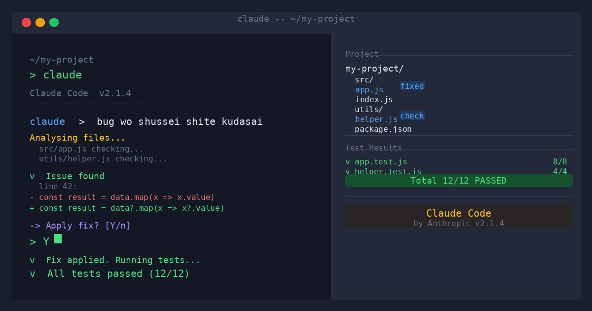Viewport: 592px width, 311px height.
Task: Click the red removed code diff line
Action: click(122, 197)
